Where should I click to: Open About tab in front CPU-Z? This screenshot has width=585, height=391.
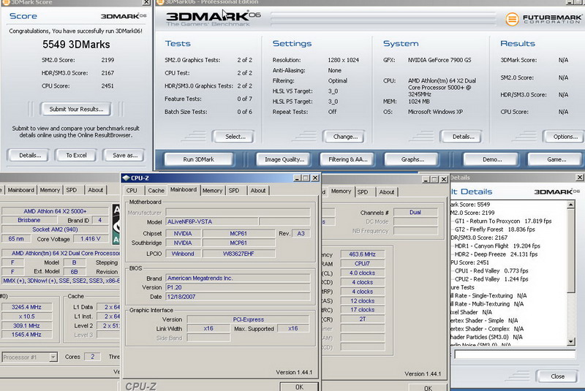point(258,191)
